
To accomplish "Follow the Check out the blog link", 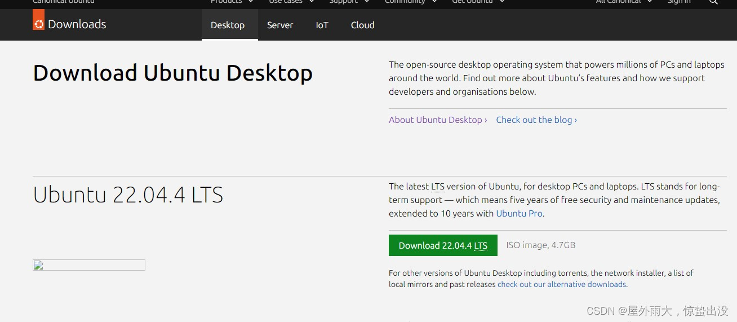I will (536, 120).
